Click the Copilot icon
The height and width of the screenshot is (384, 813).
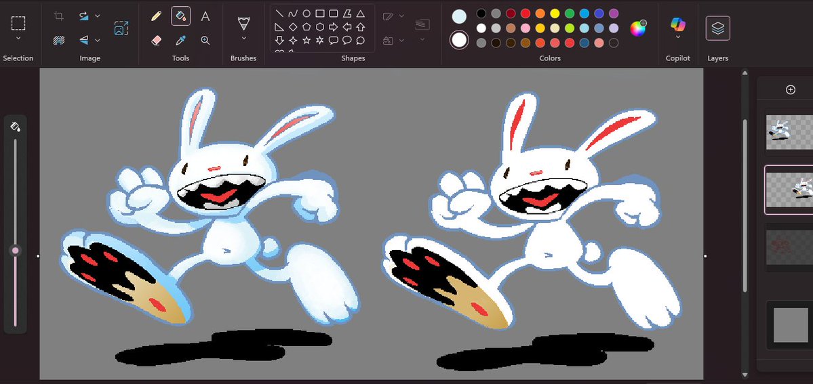pos(677,23)
